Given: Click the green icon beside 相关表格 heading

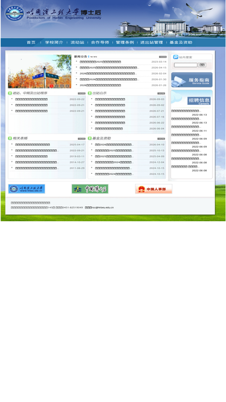Looking at the screenshot, I should [x=10, y=139].
